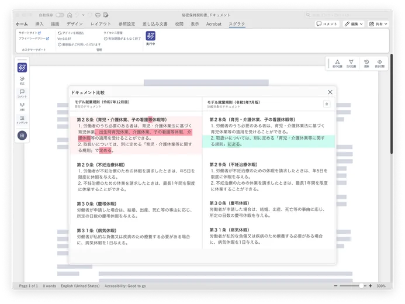Viewport: 405px width, 304px height.
Task: Open the ホーム ribbon tab
Action: point(22,24)
